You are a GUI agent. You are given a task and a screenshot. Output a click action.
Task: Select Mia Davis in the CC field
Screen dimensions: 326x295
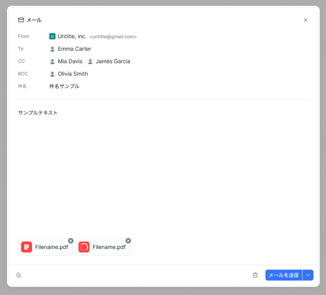(x=66, y=61)
